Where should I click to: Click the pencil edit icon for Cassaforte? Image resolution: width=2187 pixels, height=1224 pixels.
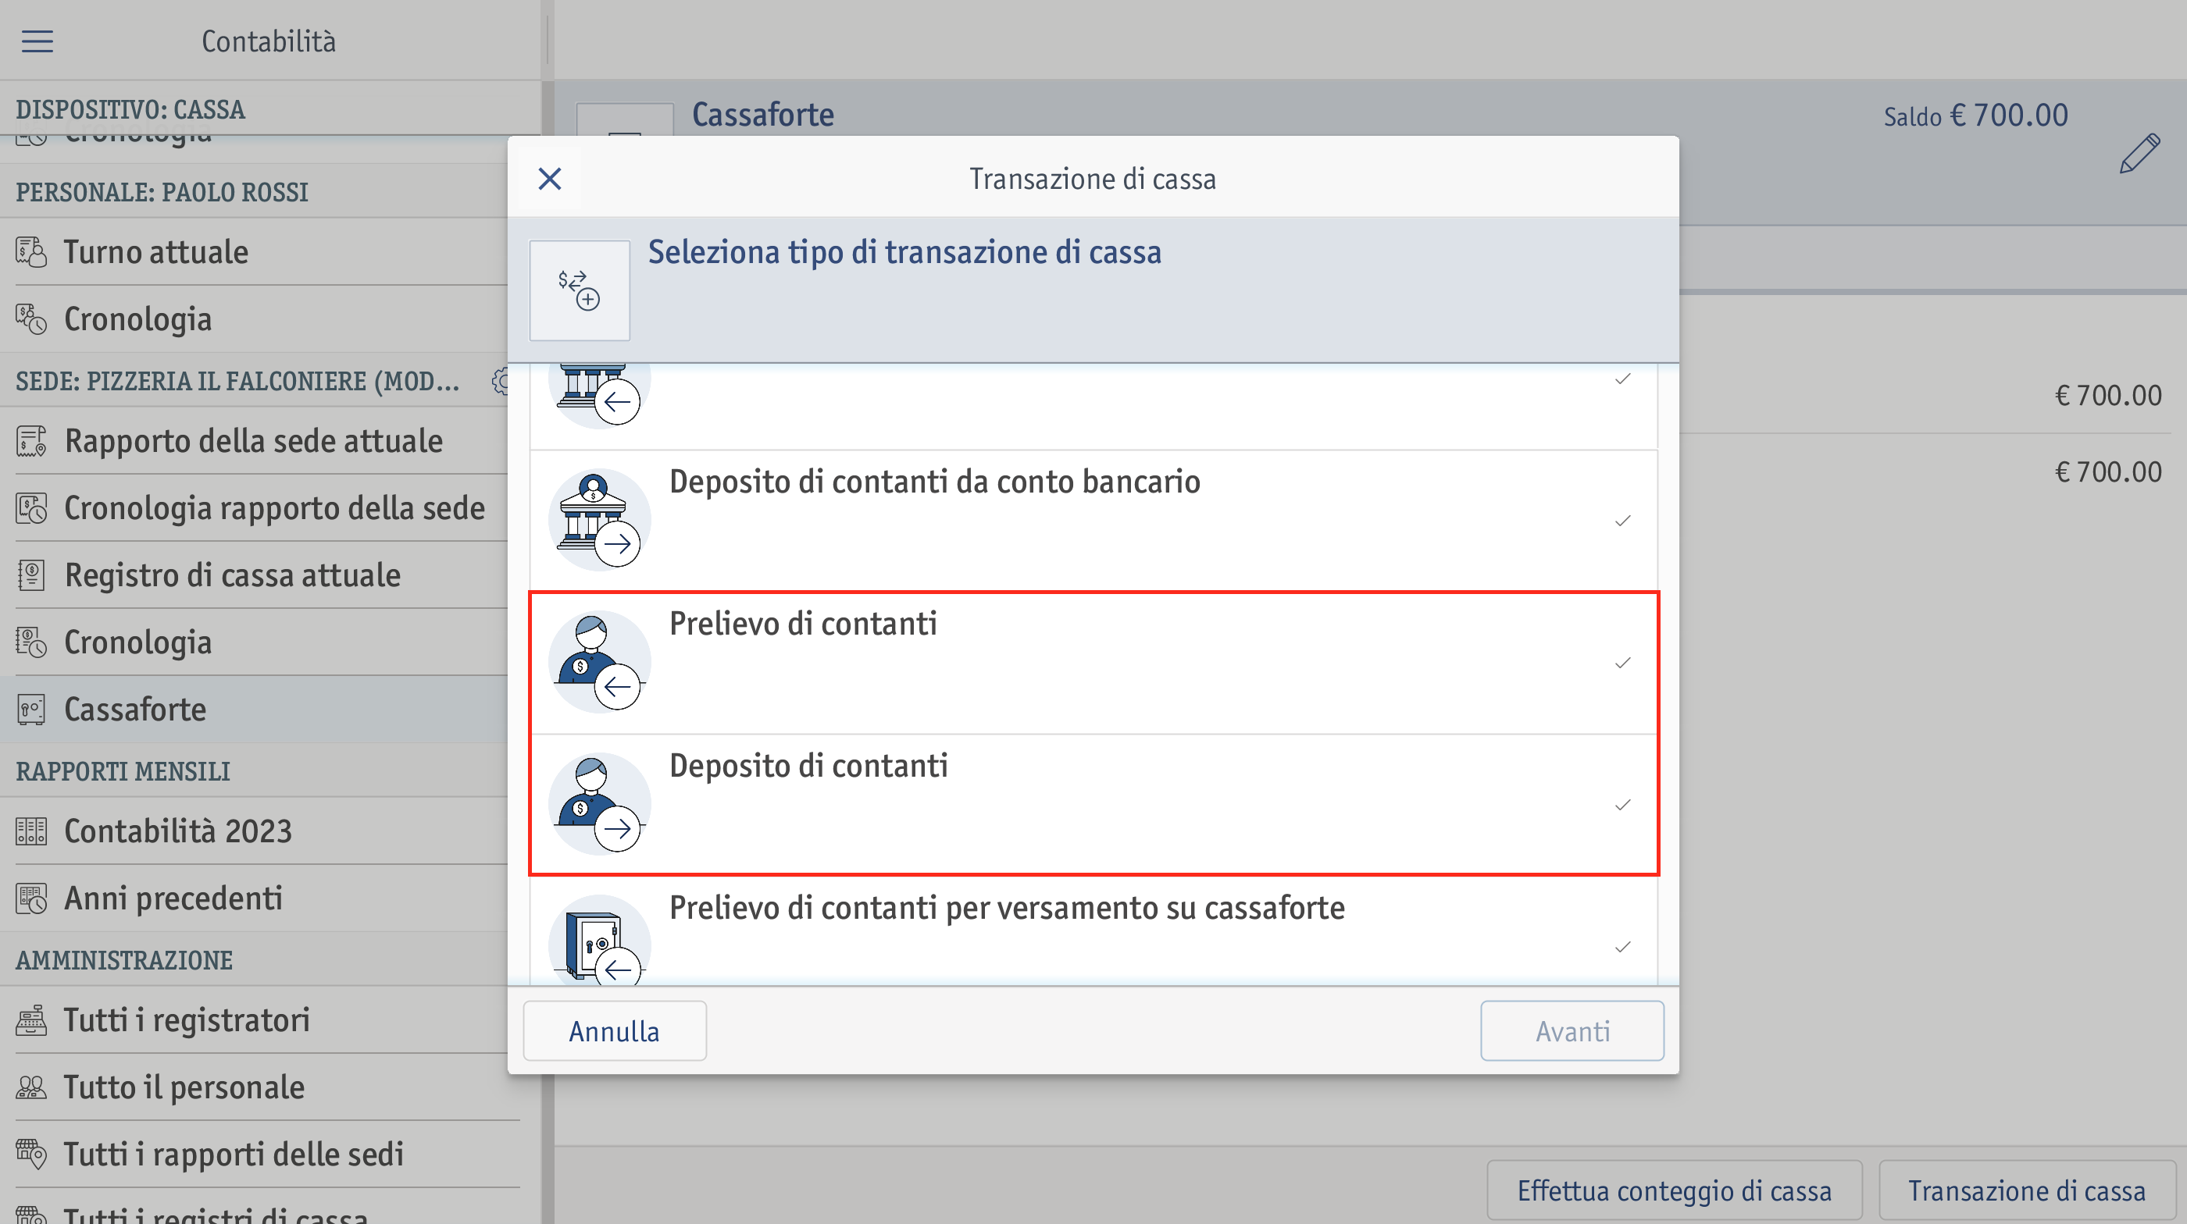click(2139, 154)
